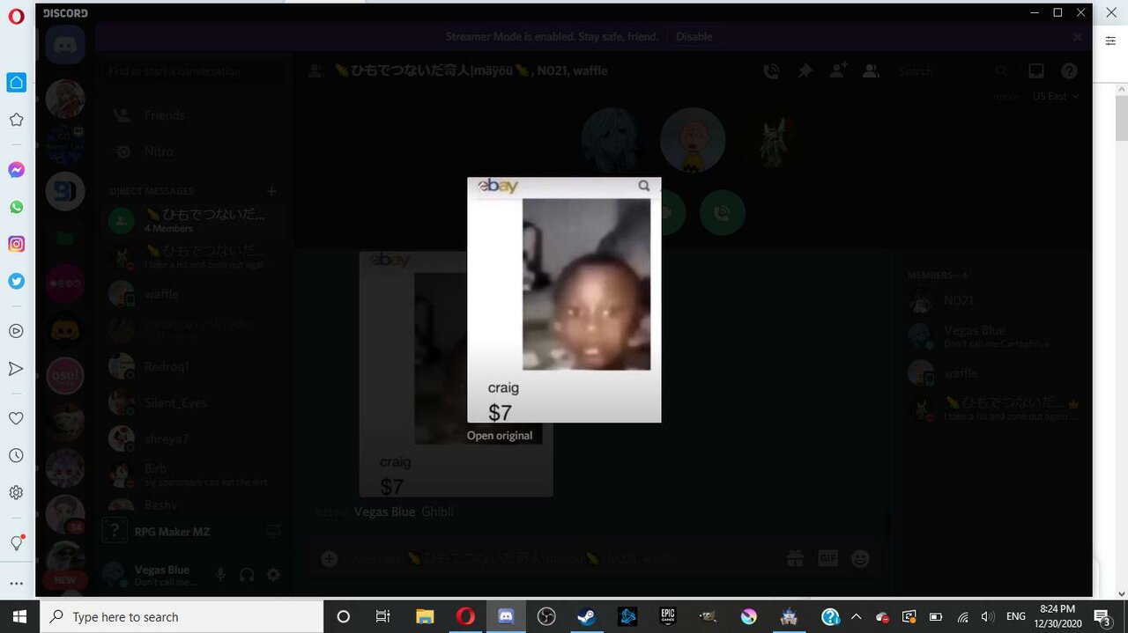1128x633 pixels.
Task: Click the Open original link
Action: [x=500, y=436]
